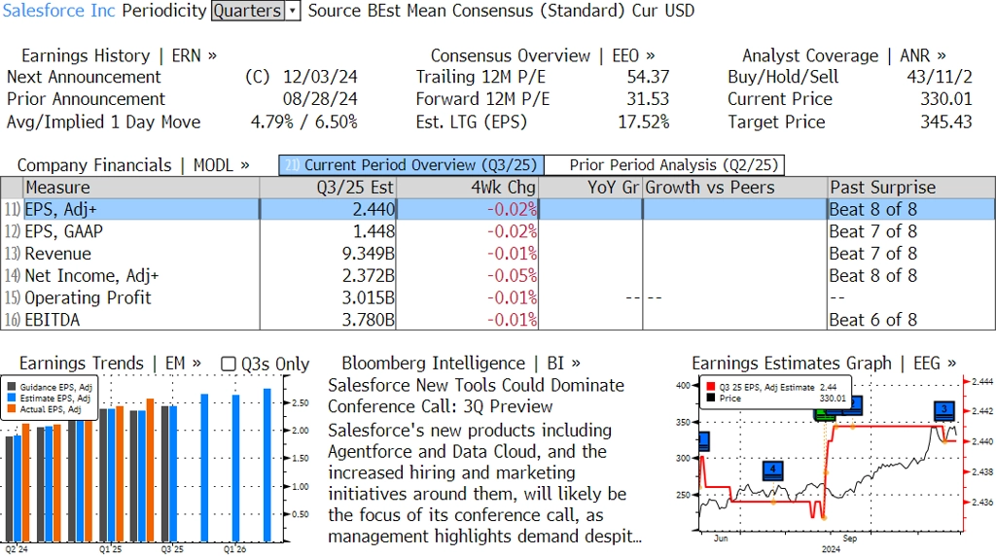Click Next Announcement date 12/03/24

click(x=320, y=78)
